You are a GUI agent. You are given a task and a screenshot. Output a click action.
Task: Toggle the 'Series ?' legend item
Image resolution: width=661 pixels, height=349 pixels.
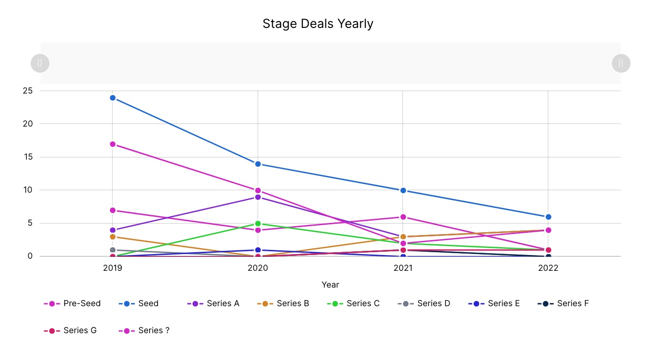[x=147, y=330]
